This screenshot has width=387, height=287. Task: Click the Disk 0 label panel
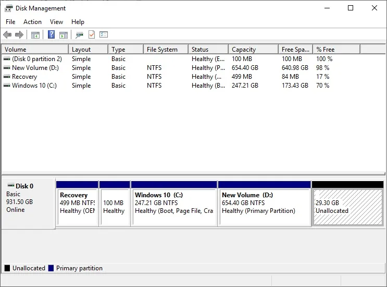pos(28,204)
